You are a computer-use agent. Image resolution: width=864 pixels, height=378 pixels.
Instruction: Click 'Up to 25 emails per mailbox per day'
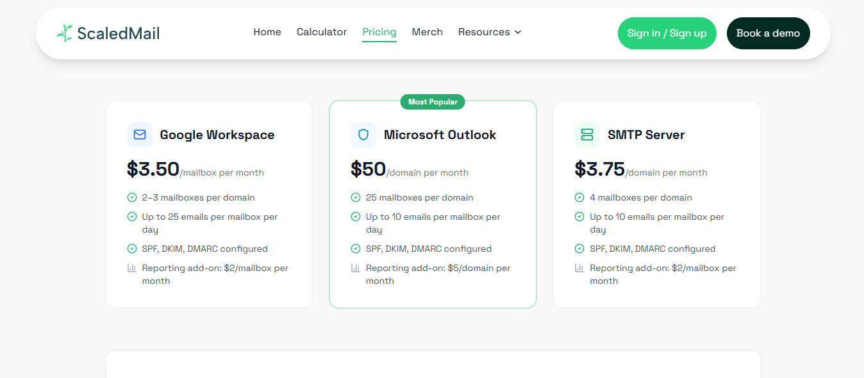[x=210, y=223]
